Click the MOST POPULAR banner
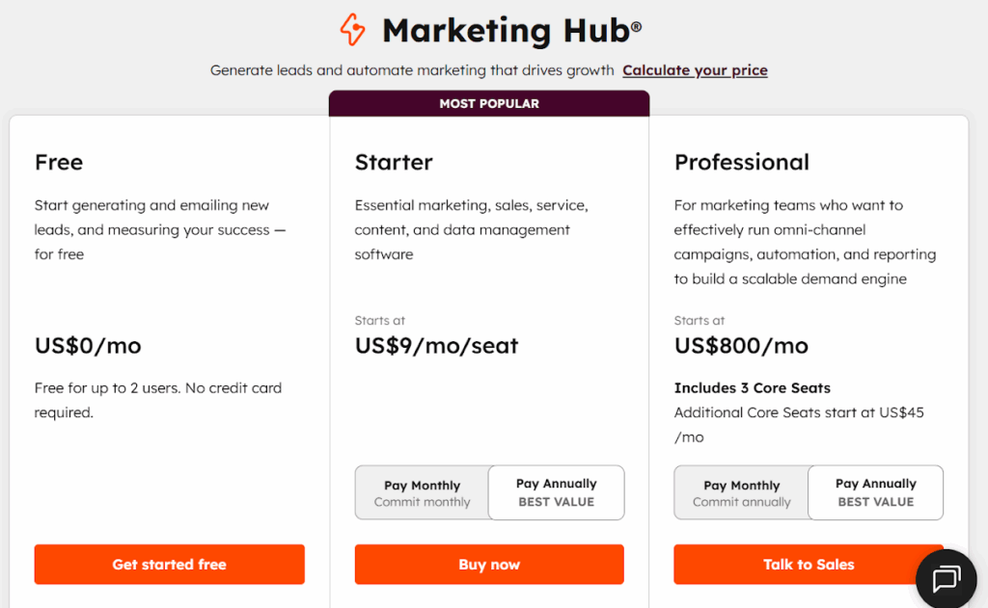Screen dimensions: 988x608 (x=489, y=104)
